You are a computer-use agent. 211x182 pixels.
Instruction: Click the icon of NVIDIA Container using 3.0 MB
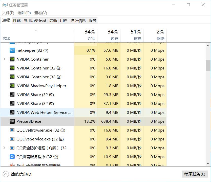(12, 77)
